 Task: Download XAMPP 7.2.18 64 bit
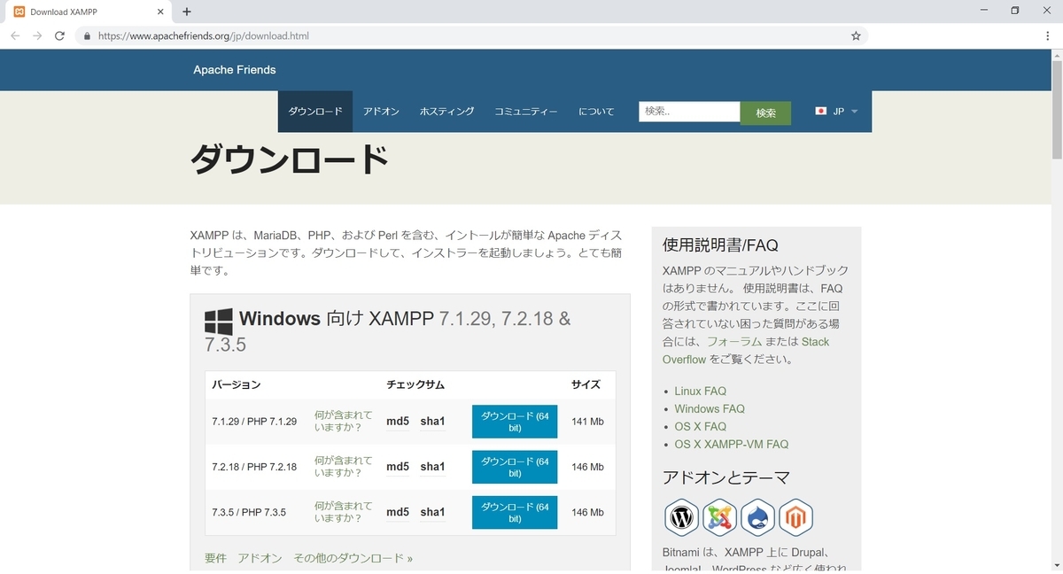click(515, 467)
